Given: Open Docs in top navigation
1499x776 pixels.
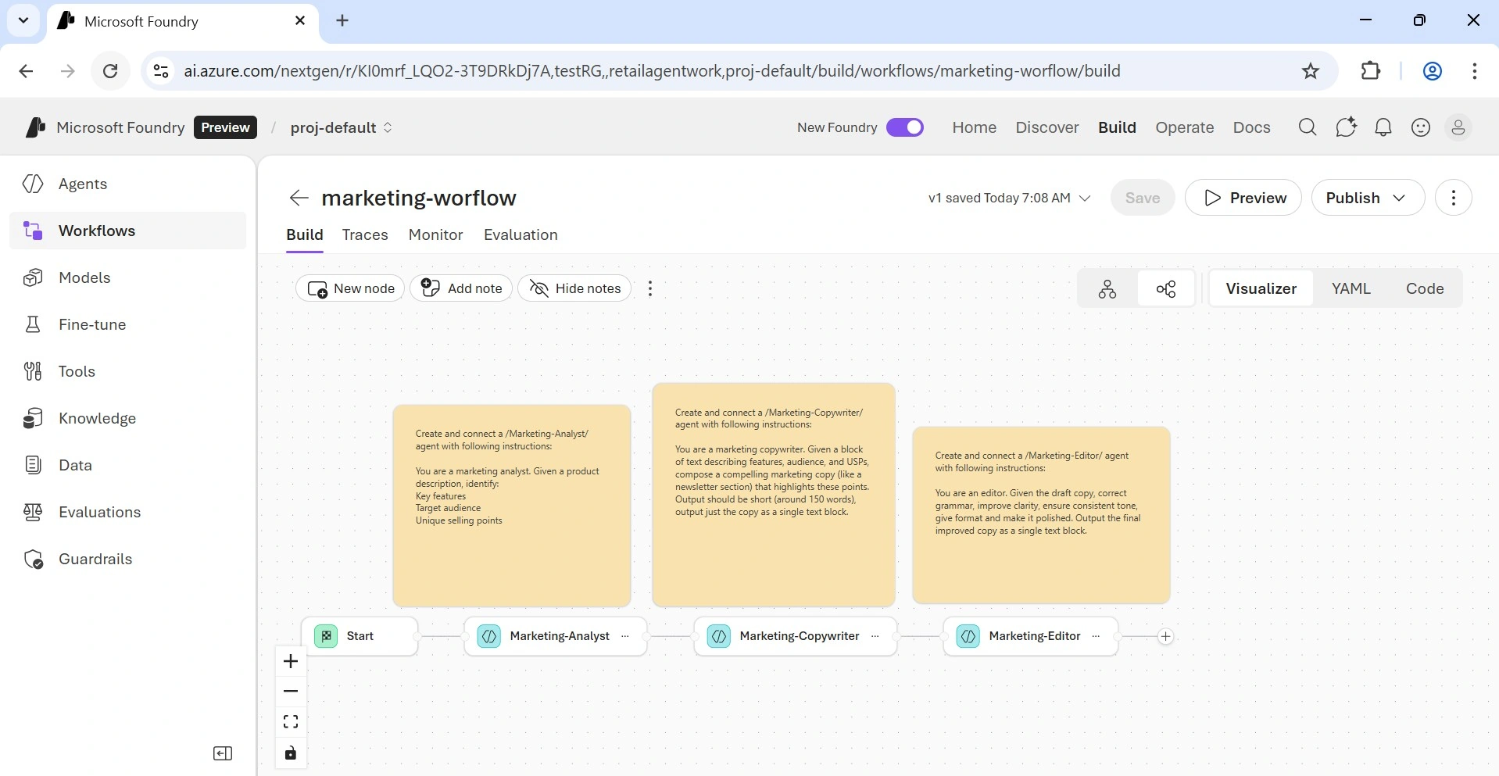Looking at the screenshot, I should (1251, 127).
